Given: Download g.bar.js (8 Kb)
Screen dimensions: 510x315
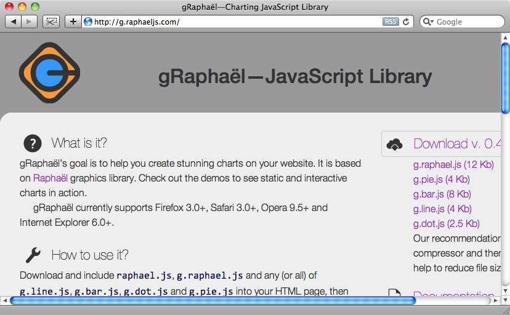Looking at the screenshot, I should coord(442,194).
